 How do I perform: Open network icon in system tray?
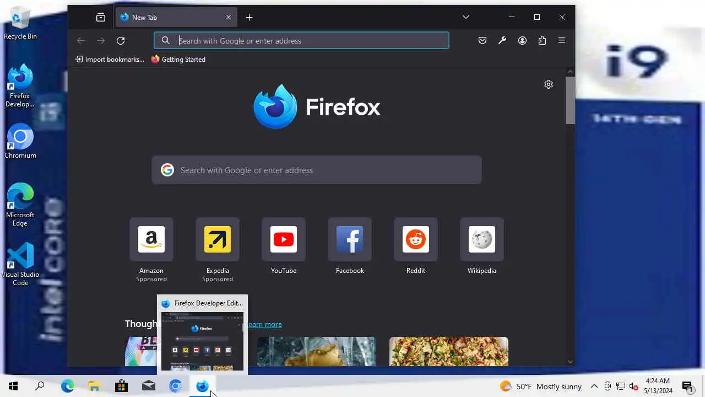621,387
